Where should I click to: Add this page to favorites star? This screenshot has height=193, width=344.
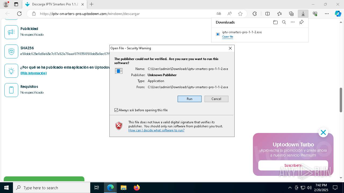click(x=240, y=14)
